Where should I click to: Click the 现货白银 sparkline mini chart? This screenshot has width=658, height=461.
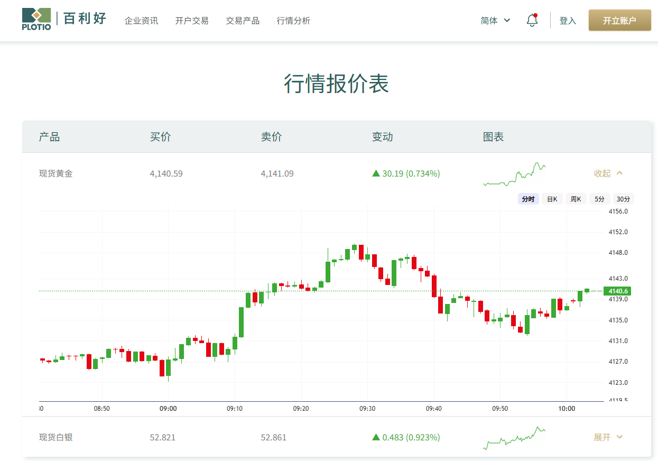pyautogui.click(x=514, y=438)
